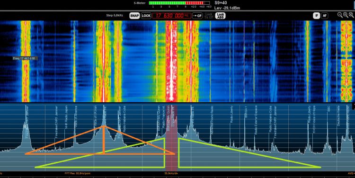Viewport: 355px width, 178px height.
Task: Click the Lock To CF button
Action: click(209, 16)
